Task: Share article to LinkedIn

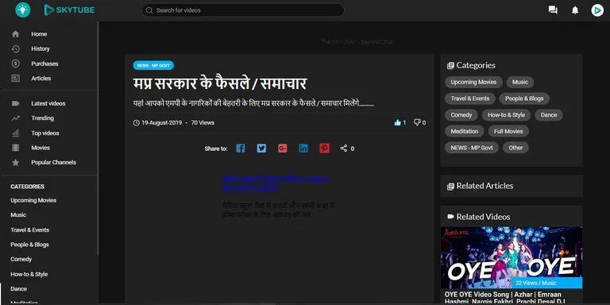Action: [303, 149]
